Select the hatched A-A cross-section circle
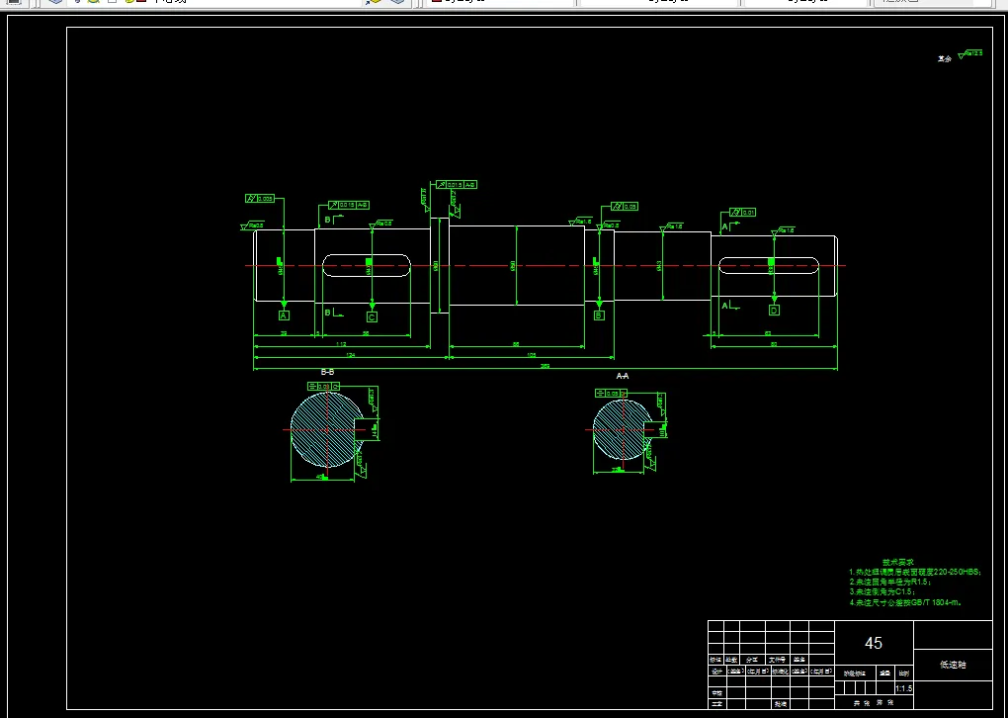The height and width of the screenshot is (718, 1008). [623, 429]
